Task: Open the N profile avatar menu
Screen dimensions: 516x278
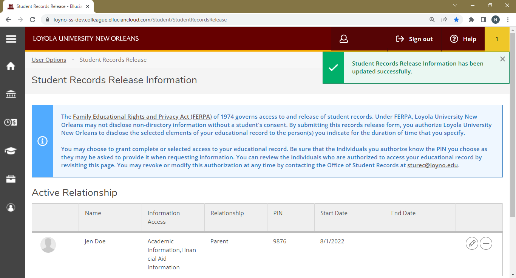Action: (496, 19)
